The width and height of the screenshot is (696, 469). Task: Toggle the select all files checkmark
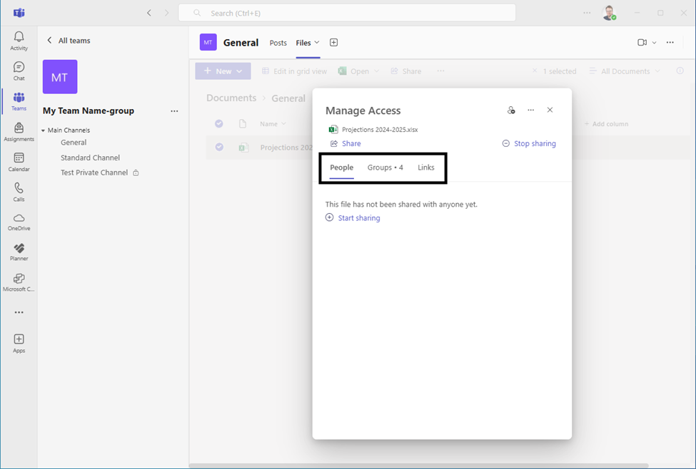219,124
